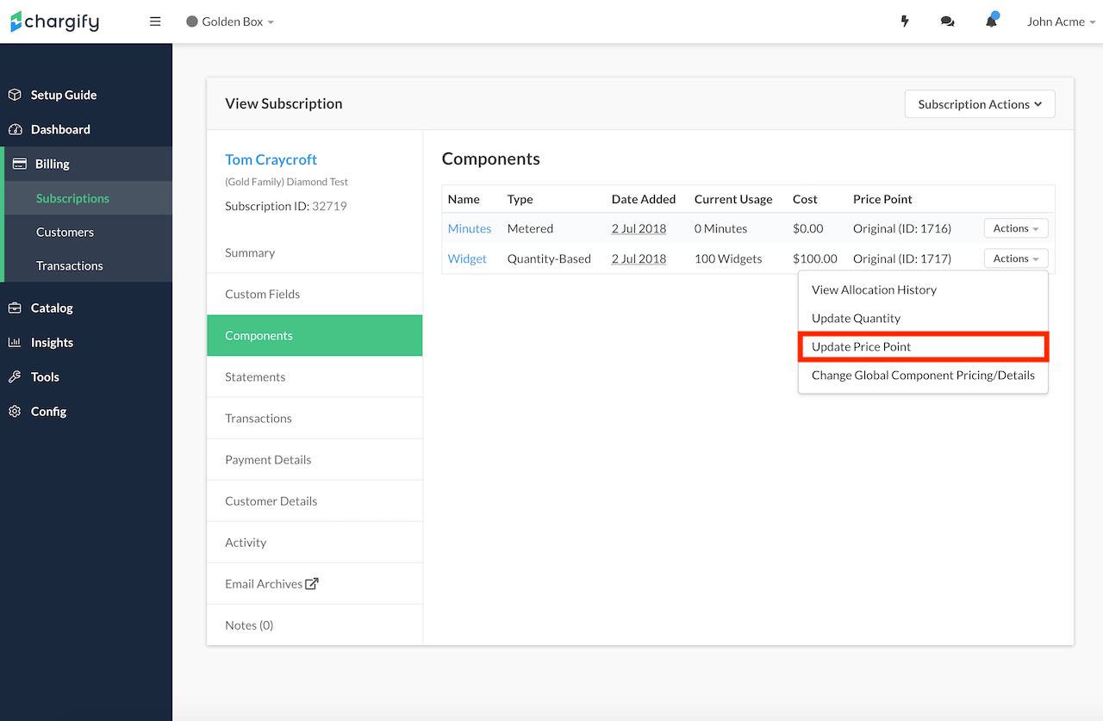Select Update Price Point menu option

(x=862, y=346)
